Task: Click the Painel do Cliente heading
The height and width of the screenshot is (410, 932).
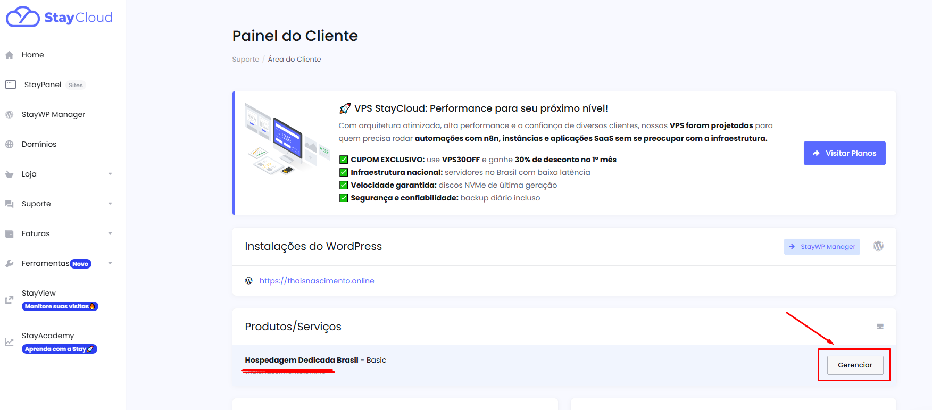Action: (295, 36)
